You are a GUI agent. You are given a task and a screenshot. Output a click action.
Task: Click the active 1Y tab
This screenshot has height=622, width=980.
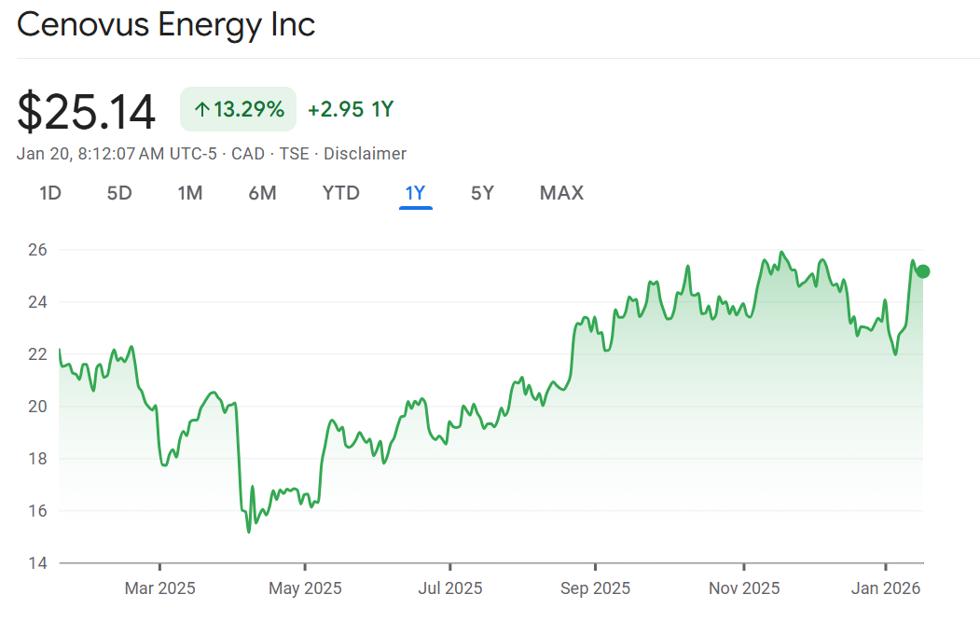click(415, 193)
